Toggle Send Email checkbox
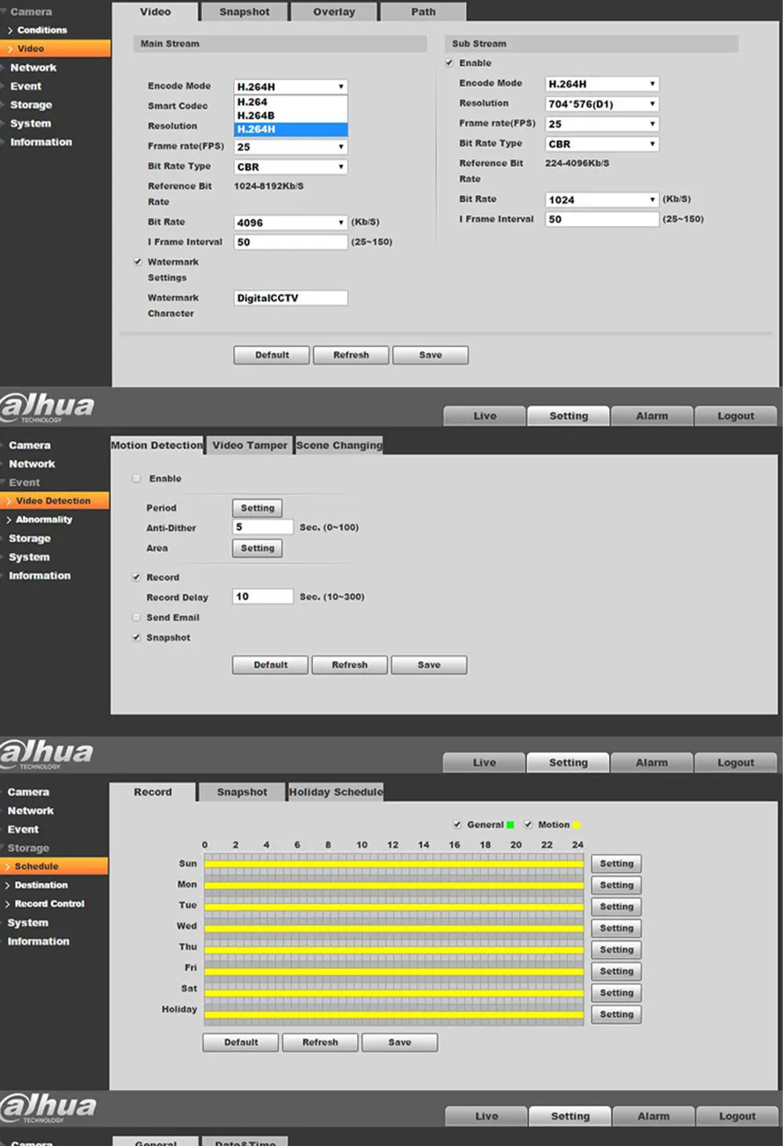 136,617
